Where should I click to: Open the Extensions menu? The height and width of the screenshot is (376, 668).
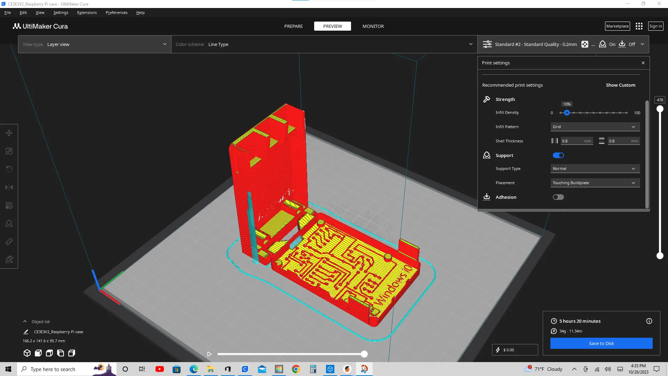pyautogui.click(x=87, y=13)
